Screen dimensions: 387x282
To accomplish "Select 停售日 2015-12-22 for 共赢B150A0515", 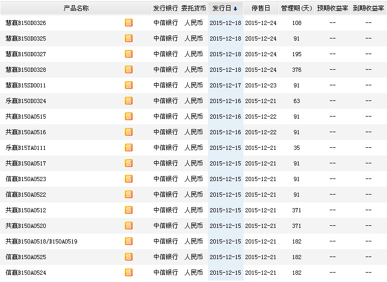I will (x=261, y=117).
